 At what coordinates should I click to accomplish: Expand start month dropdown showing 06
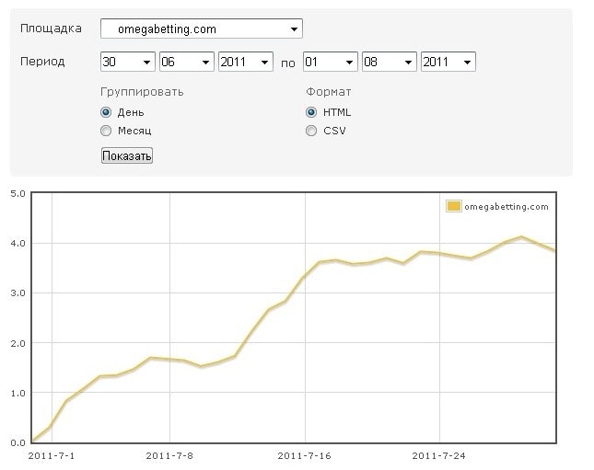tap(186, 62)
